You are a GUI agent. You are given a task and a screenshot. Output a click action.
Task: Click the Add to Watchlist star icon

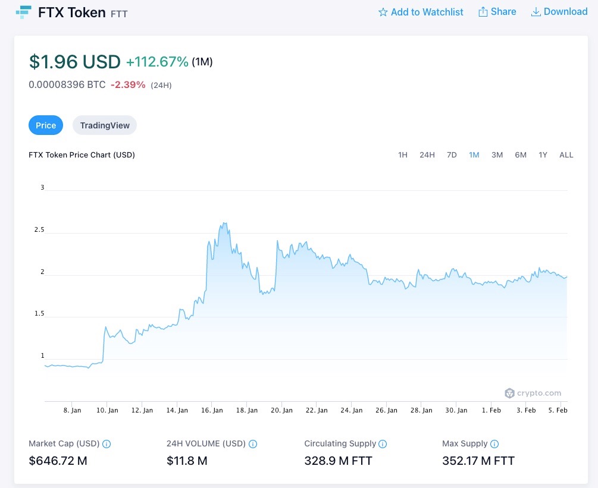(x=383, y=12)
